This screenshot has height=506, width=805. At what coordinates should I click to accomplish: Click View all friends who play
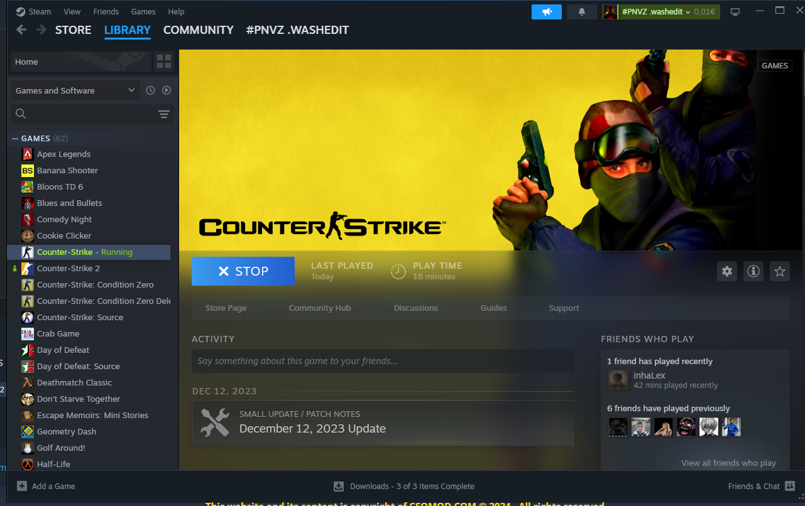coord(728,463)
